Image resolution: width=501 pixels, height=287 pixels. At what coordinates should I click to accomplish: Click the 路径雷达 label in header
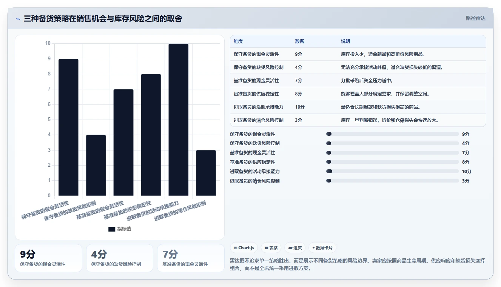pyautogui.click(x=475, y=18)
